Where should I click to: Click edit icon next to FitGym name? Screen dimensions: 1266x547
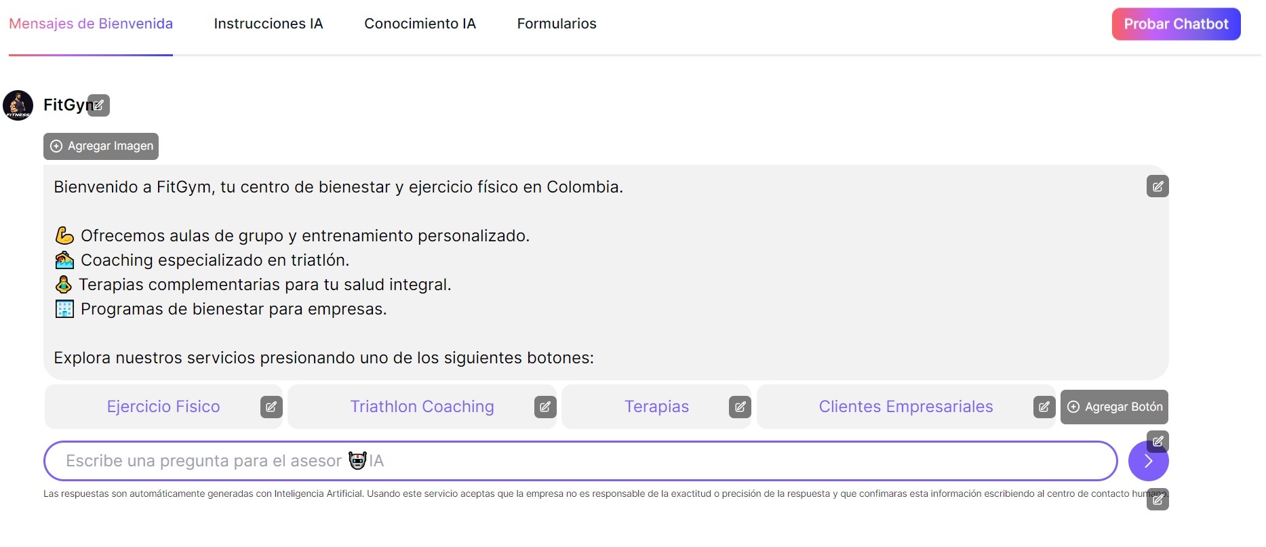(99, 105)
